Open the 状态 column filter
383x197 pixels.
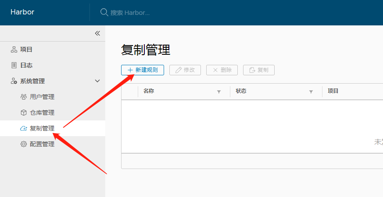[311, 91]
